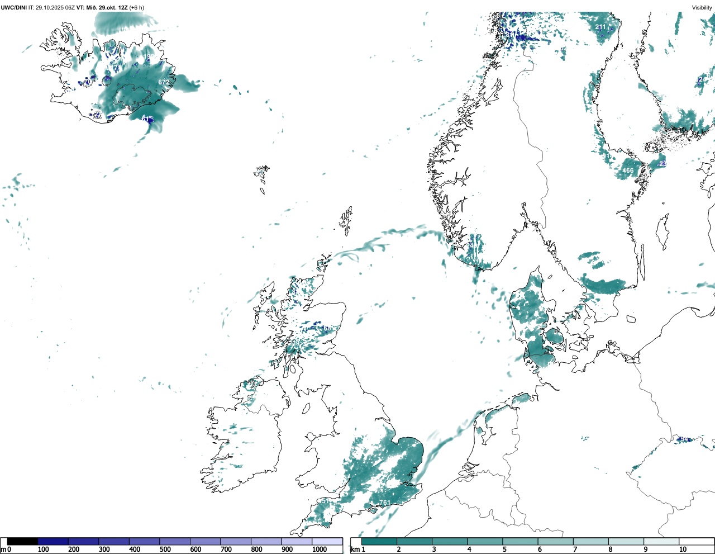Image resolution: width=715 pixels, height=554 pixels.
Task: Click the '211' visibility value near the top
Action: tap(600, 27)
